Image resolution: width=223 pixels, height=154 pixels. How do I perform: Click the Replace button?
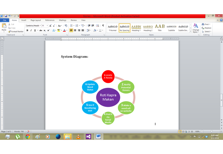[x=207, y=28]
